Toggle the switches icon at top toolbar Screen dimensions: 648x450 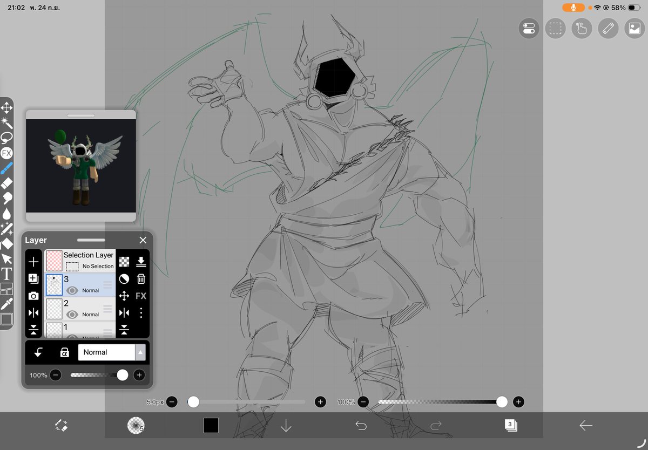(529, 28)
